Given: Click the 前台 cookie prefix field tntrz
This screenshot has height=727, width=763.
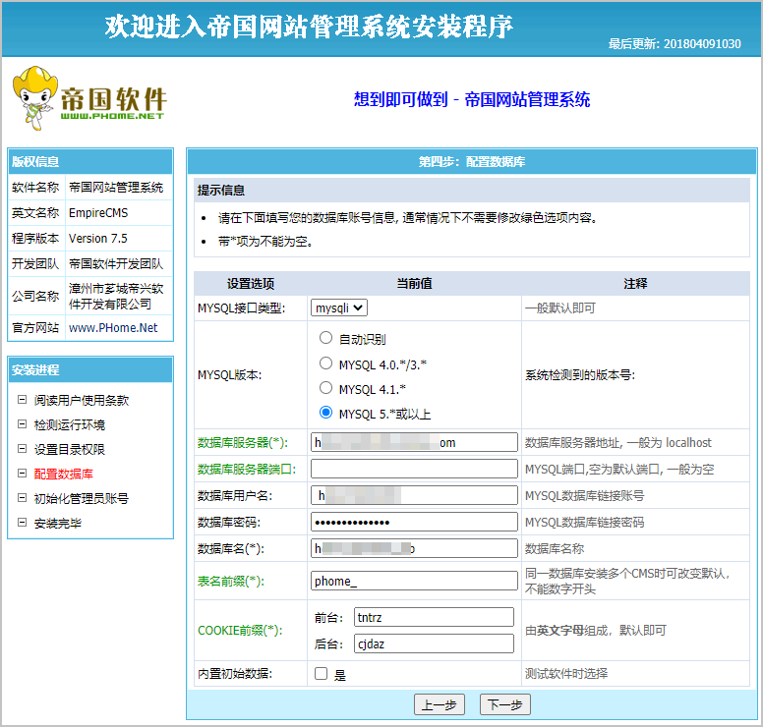Looking at the screenshot, I should tap(434, 617).
